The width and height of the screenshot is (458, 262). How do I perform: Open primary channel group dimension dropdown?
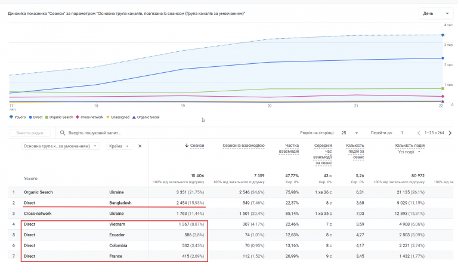[60, 146]
